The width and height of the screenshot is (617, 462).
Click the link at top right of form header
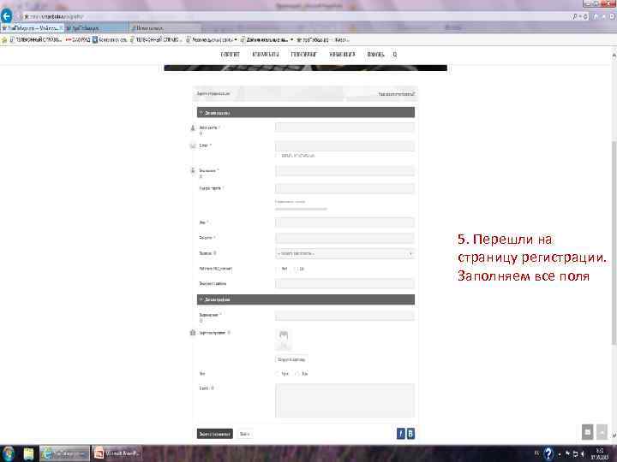tap(397, 94)
